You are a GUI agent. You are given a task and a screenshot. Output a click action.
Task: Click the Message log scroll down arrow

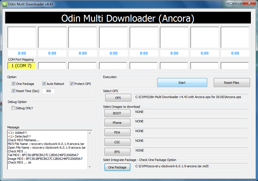tap(90, 167)
